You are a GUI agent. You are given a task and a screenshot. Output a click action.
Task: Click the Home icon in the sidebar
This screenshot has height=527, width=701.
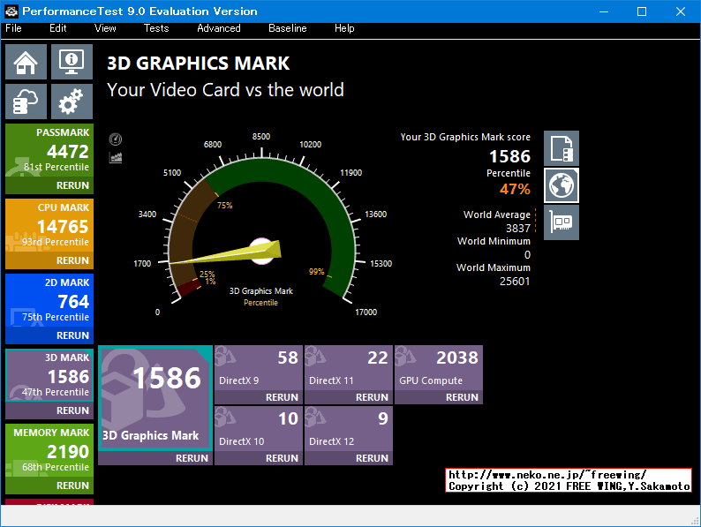point(26,63)
